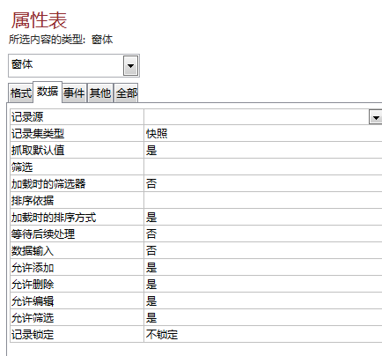Select the 数据 tab
The height and width of the screenshot is (356, 382).
click(48, 92)
